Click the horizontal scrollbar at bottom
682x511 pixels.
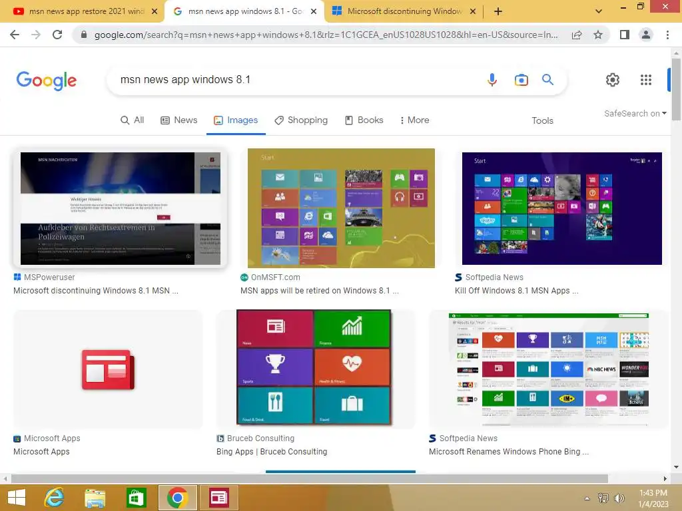click(310, 479)
